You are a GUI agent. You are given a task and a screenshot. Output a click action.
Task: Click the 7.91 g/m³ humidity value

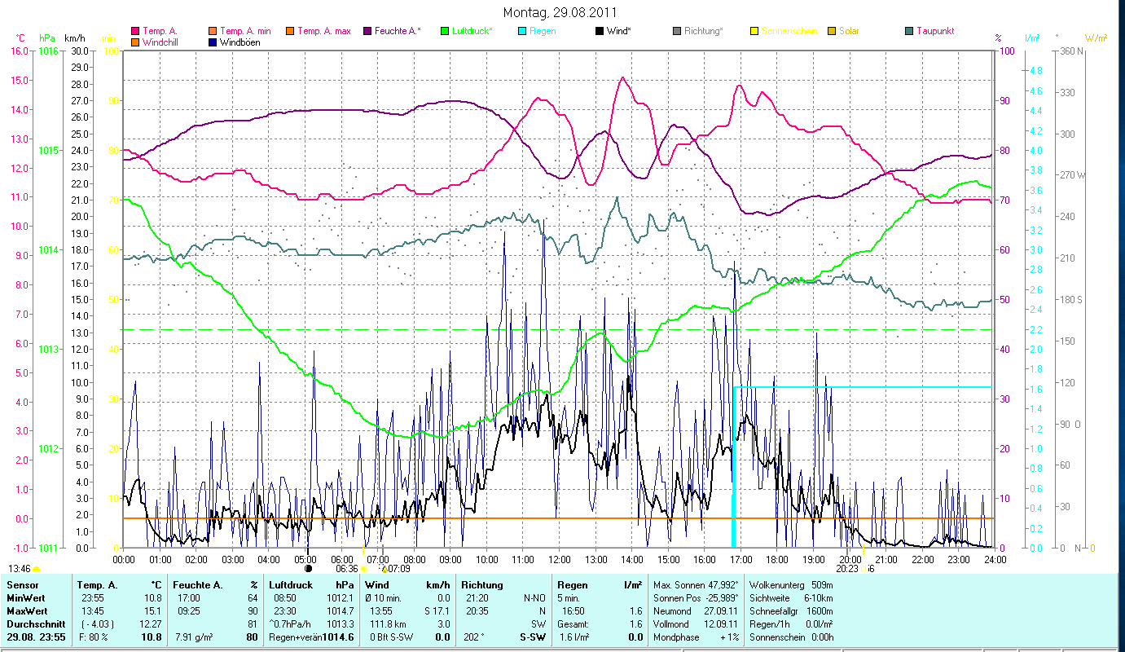[195, 637]
